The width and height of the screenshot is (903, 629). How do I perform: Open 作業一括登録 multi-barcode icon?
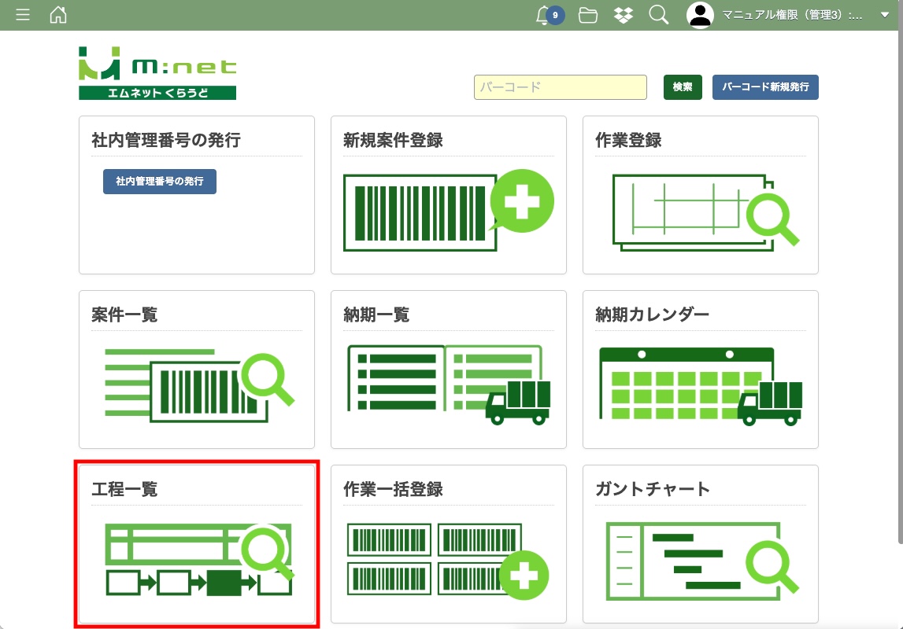point(448,560)
